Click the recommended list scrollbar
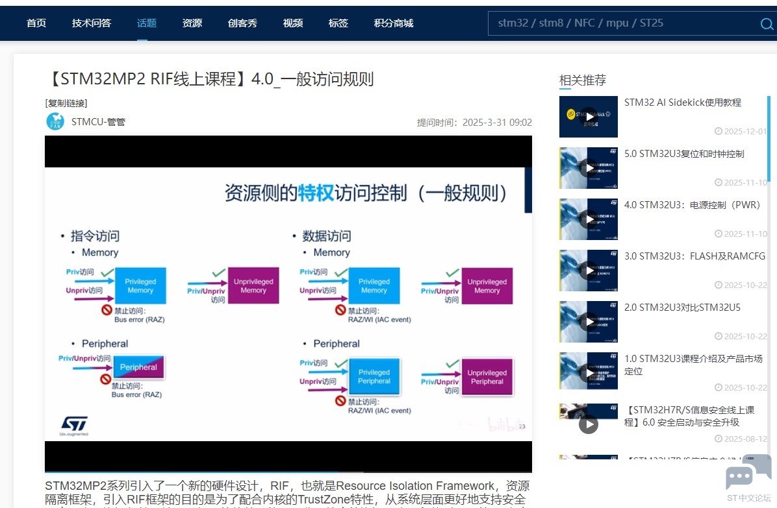777x508 pixels. (x=769, y=139)
